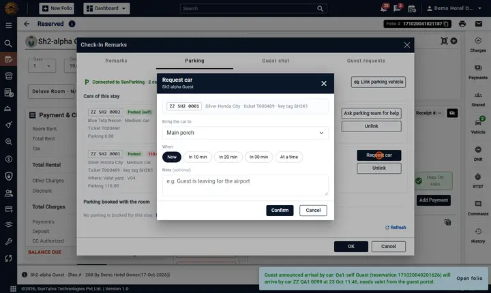Click the search magnifier icon

pos(320,9)
